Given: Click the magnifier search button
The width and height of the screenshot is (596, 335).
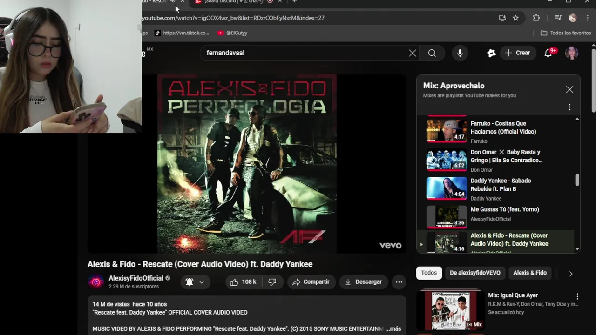Looking at the screenshot, I should click(432, 53).
